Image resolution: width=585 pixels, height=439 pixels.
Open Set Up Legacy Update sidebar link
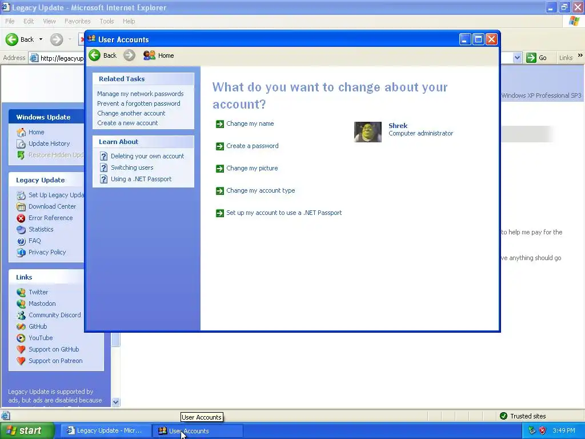click(x=57, y=195)
